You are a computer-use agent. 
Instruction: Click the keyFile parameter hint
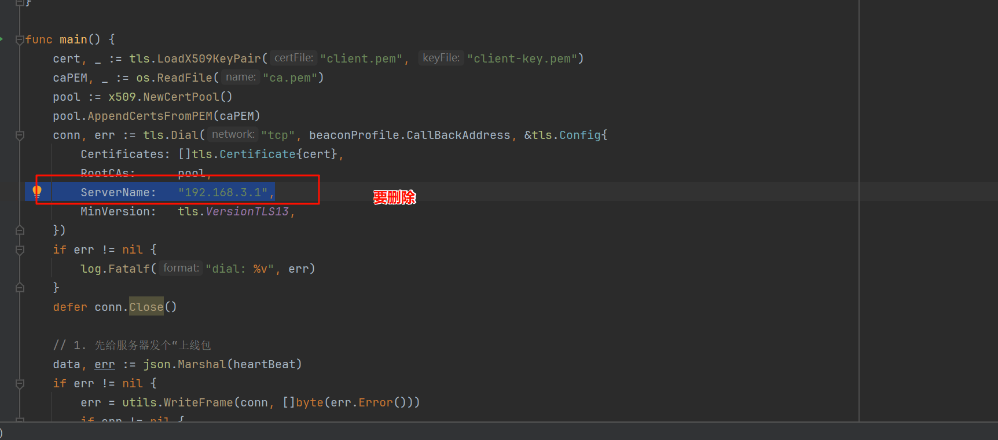[x=441, y=58]
